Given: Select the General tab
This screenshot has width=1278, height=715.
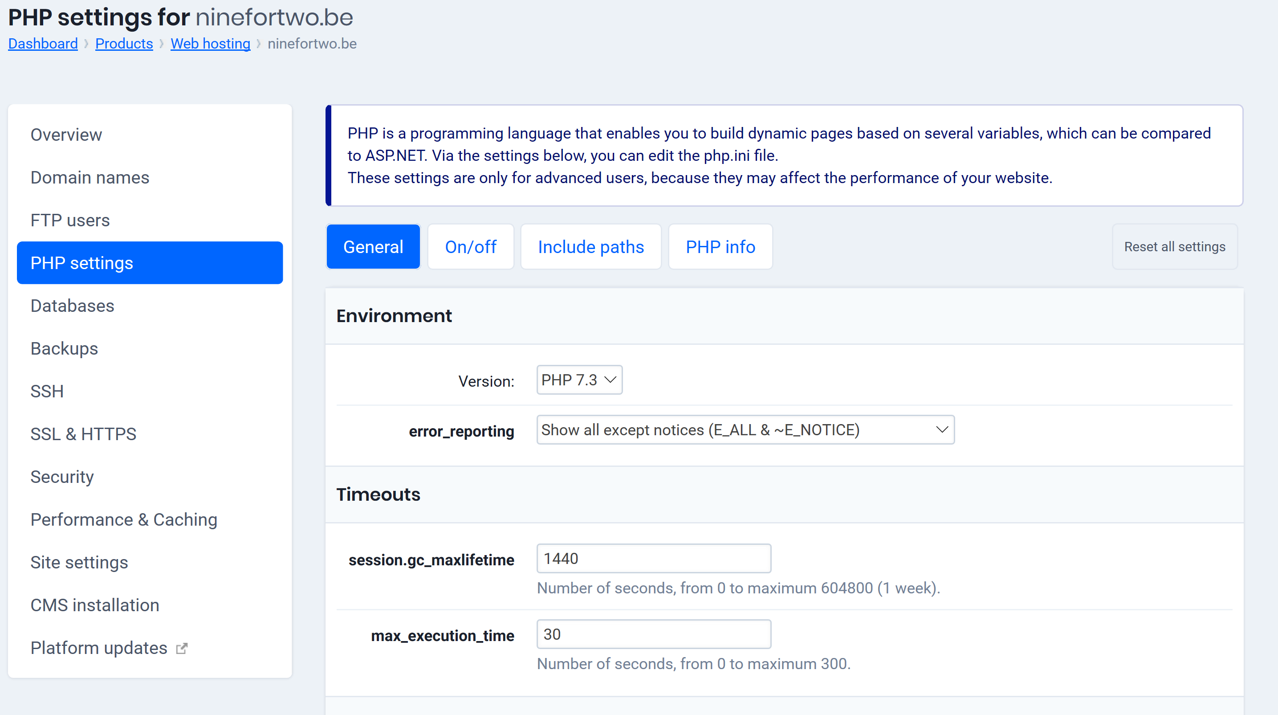Looking at the screenshot, I should point(373,247).
